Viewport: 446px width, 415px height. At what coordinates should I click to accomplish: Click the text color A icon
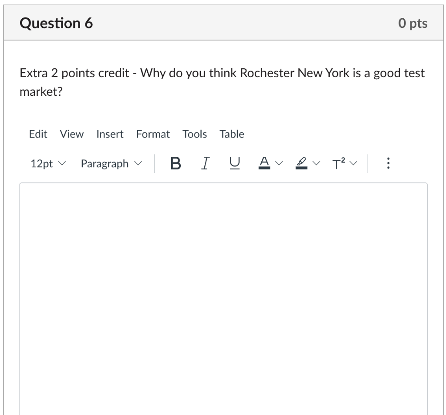tap(264, 163)
